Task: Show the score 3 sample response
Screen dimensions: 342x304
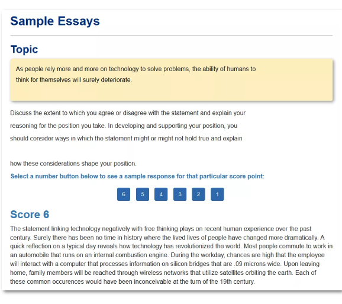Action: pos(180,194)
